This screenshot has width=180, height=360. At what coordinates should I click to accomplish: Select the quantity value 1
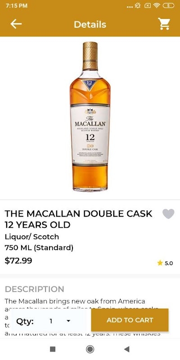[x=51, y=321]
